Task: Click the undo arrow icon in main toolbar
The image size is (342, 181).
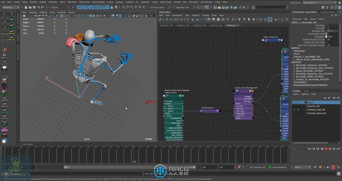Action: [38, 7]
